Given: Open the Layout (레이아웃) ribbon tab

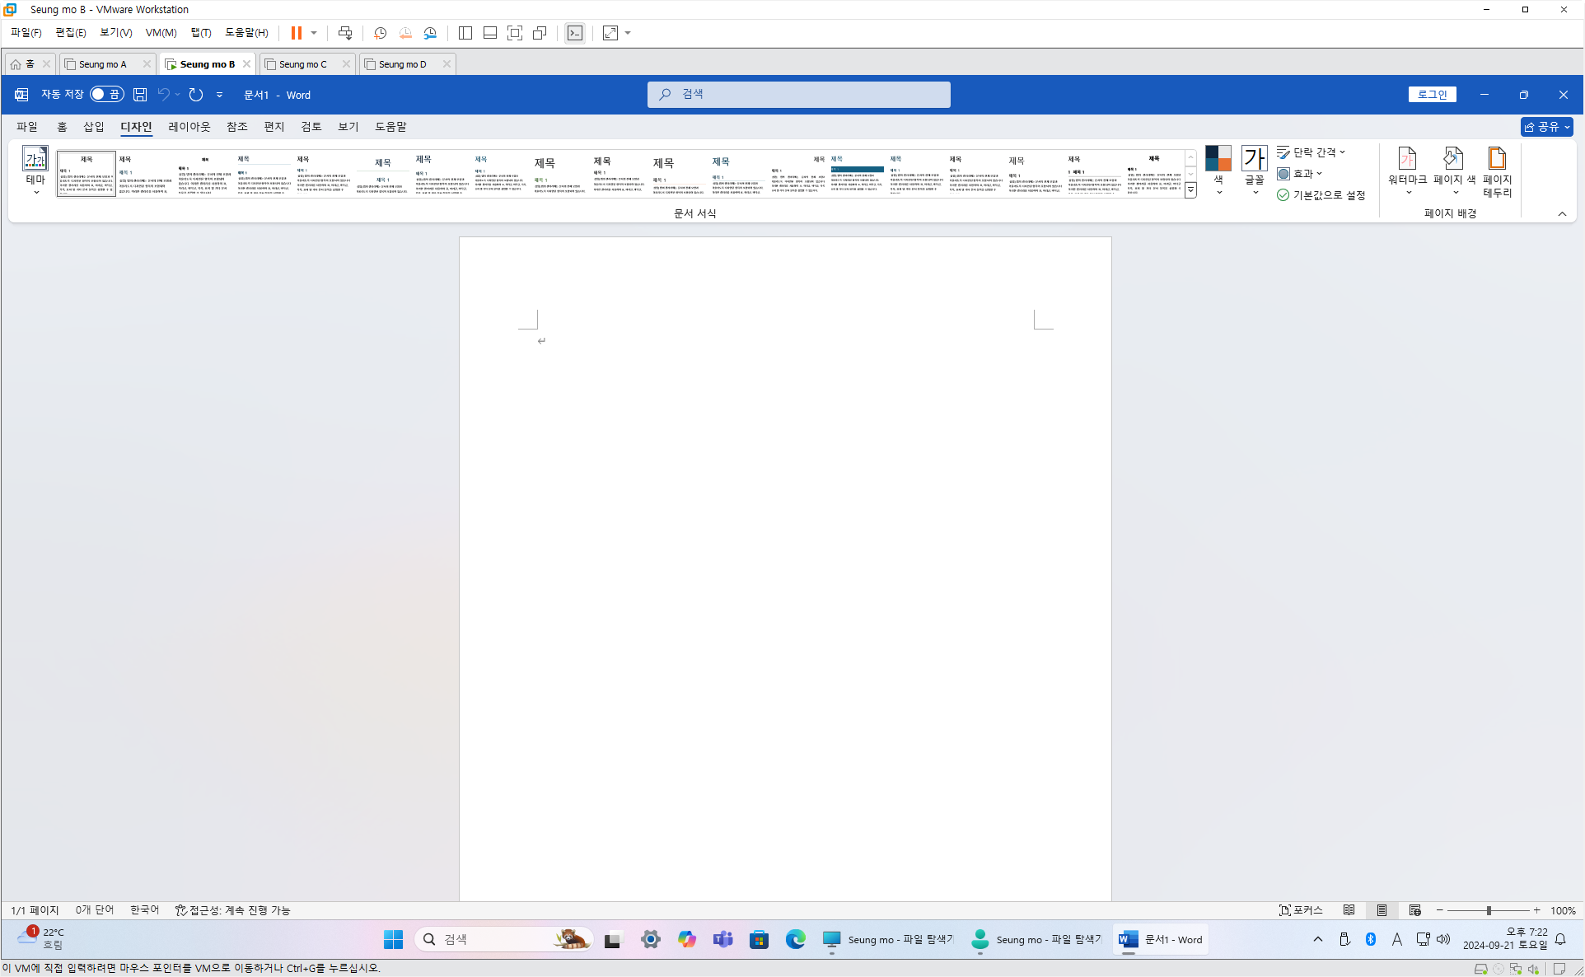Looking at the screenshot, I should [189, 127].
